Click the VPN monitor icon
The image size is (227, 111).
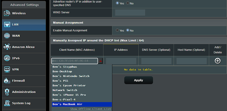coord(7,70)
